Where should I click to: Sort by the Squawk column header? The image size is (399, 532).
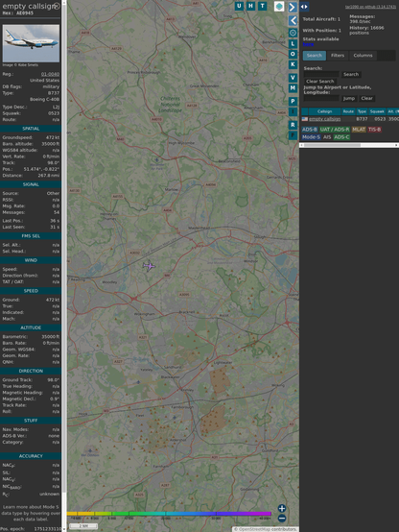[377, 111]
